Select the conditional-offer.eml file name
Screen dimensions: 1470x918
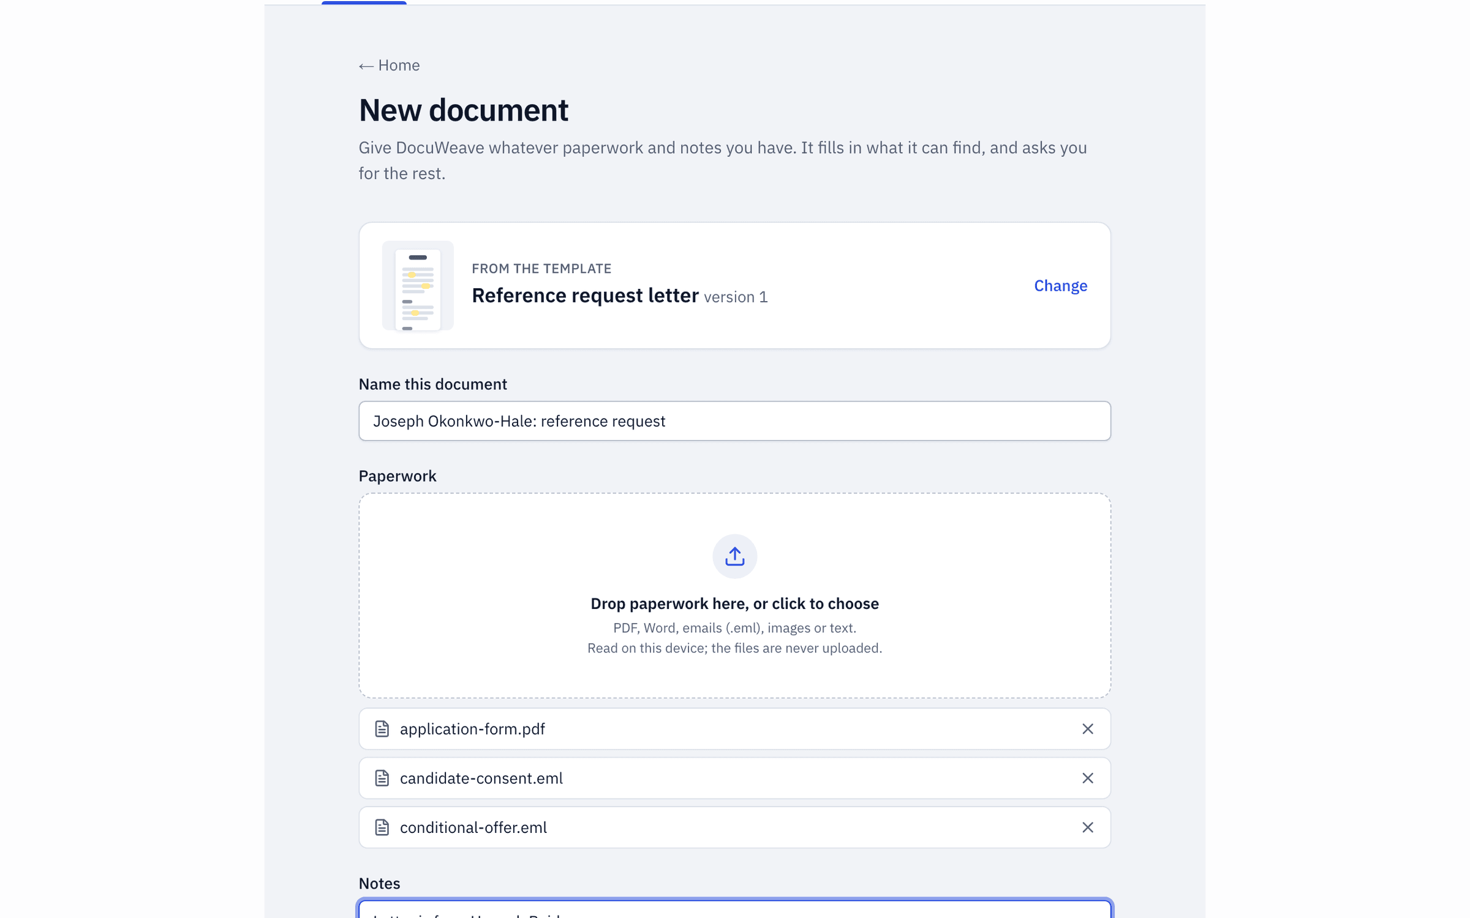click(473, 827)
